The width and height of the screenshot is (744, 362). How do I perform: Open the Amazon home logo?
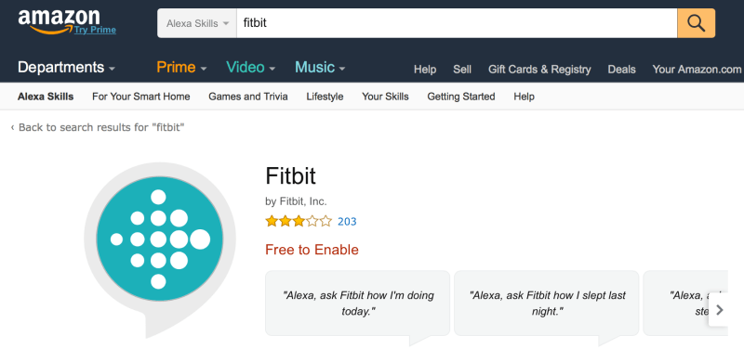pos(59,19)
